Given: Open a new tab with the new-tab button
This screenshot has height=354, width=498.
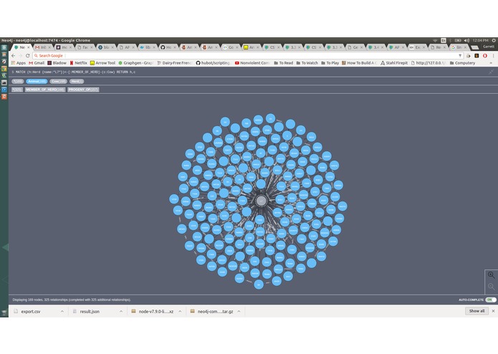Looking at the screenshot, I should [x=474, y=47].
